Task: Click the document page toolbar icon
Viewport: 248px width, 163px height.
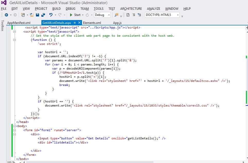Action: (128, 15)
